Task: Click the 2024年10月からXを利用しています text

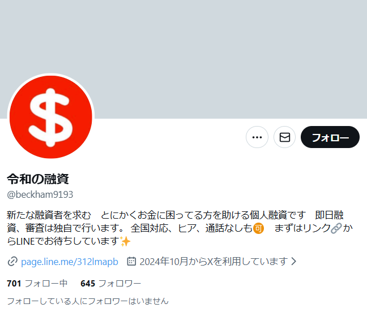Action: (214, 262)
